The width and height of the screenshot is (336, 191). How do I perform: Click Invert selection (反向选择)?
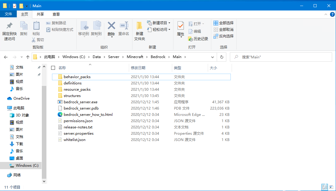click(x=224, y=36)
